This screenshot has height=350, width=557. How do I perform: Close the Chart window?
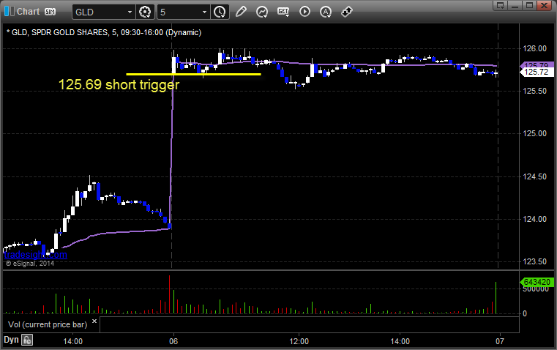point(544,5)
